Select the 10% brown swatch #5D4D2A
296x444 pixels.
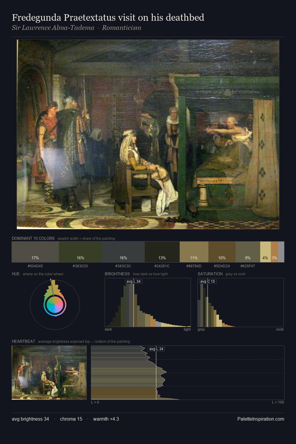pyautogui.click(x=222, y=252)
